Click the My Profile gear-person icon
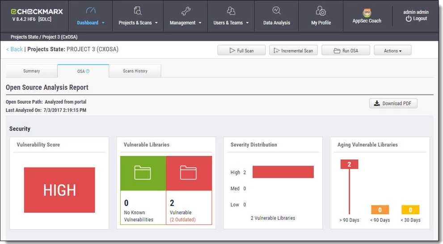This screenshot has width=443, height=244. [x=321, y=11]
